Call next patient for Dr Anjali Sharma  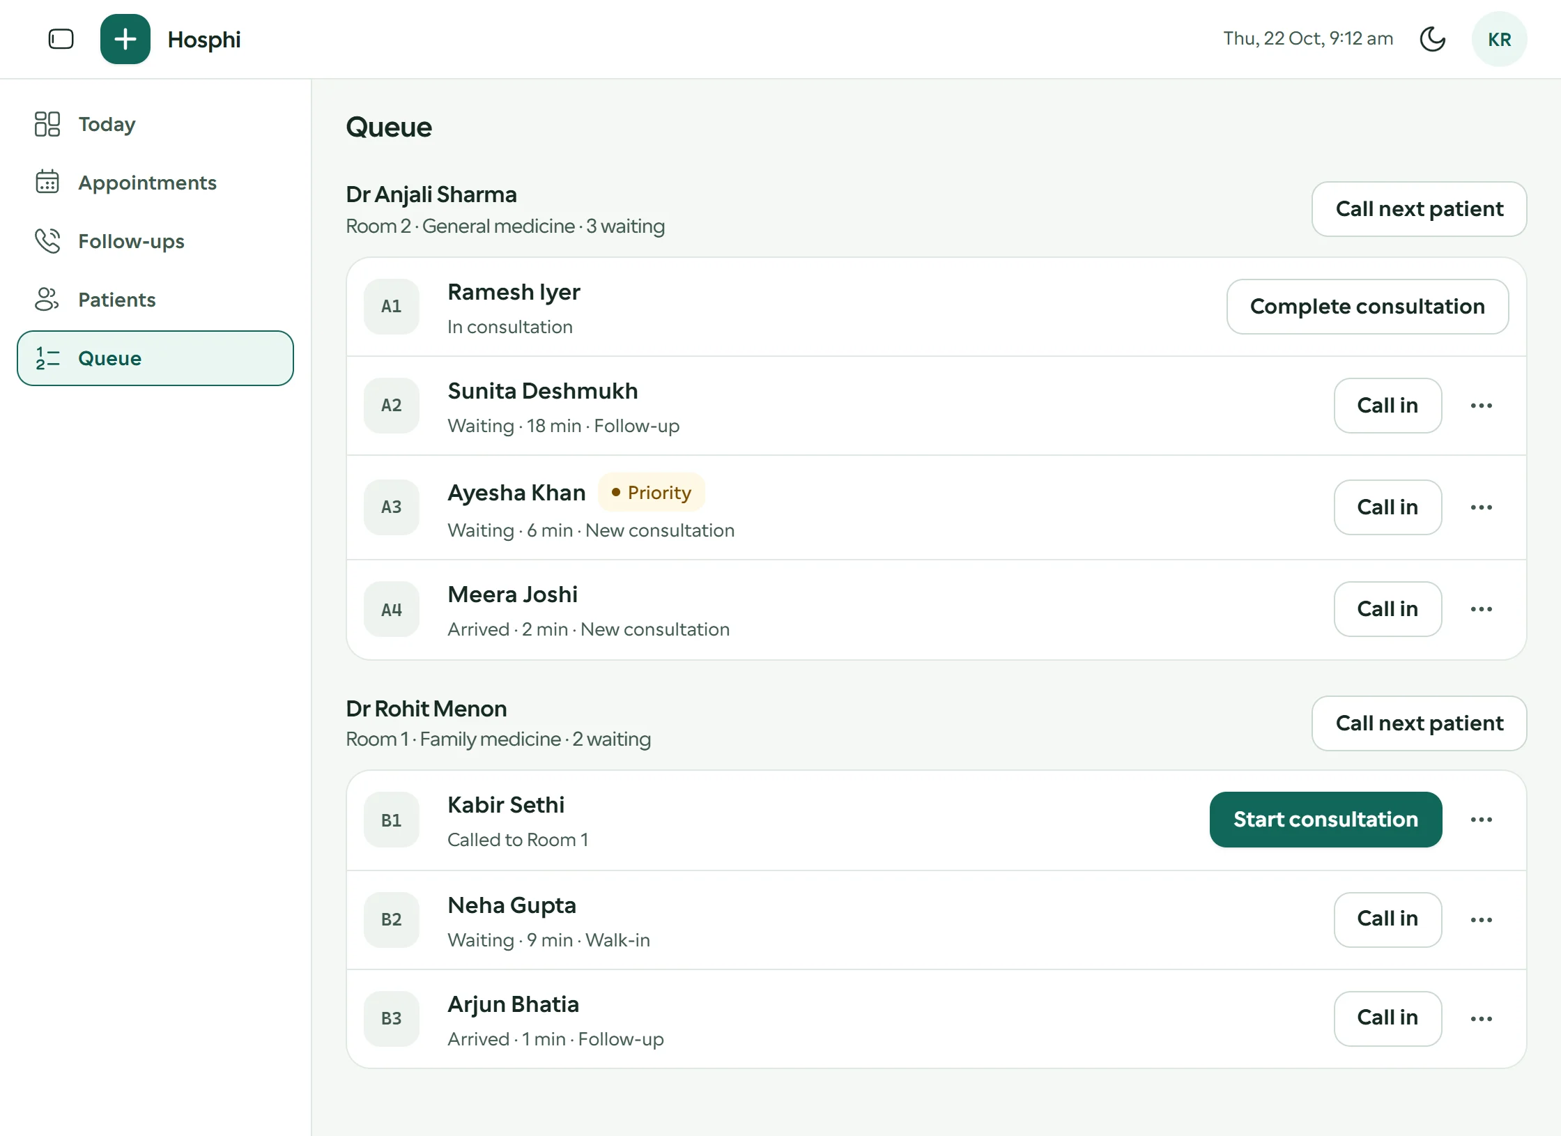click(1420, 209)
